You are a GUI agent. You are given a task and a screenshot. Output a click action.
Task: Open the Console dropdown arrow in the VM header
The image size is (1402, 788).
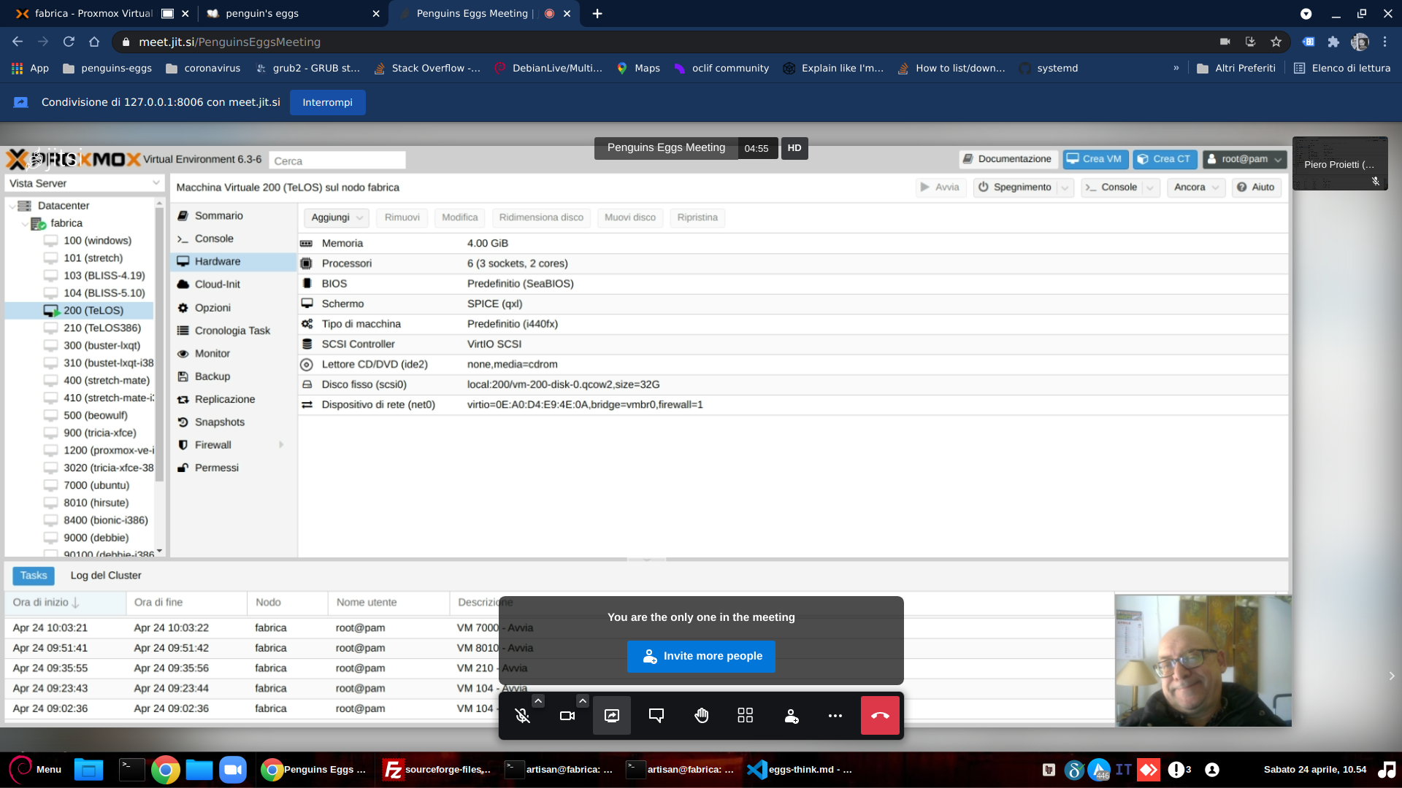pos(1151,188)
